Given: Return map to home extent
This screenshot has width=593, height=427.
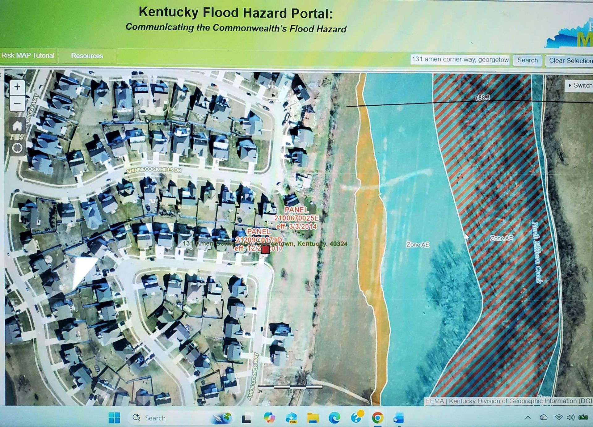Looking at the screenshot, I should (17, 126).
